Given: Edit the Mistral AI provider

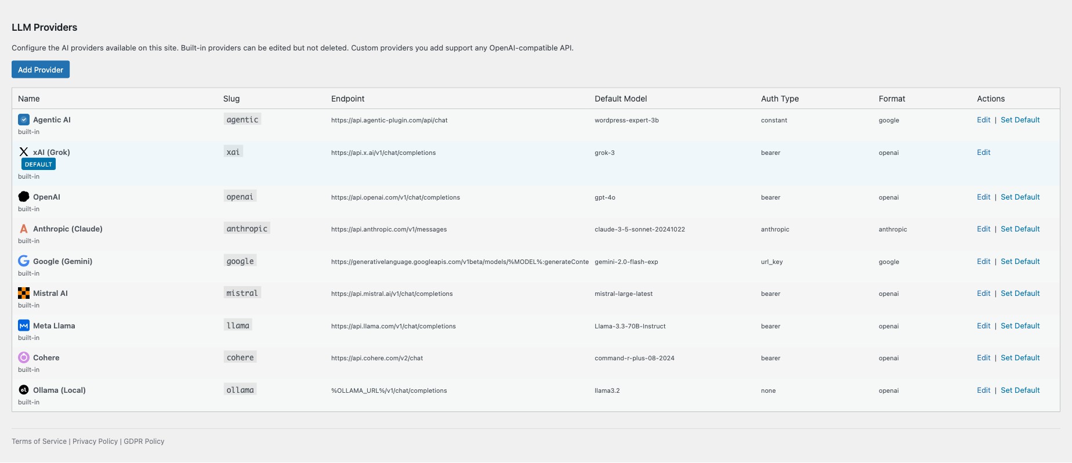Looking at the screenshot, I should coord(983,293).
